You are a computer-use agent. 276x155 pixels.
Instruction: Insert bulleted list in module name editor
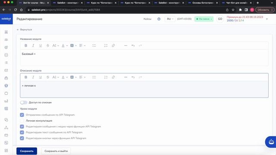94,46
